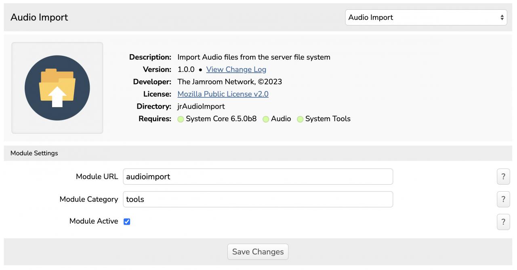The image size is (517, 270).
Task: Open the View Change Log link
Action: 236,70
